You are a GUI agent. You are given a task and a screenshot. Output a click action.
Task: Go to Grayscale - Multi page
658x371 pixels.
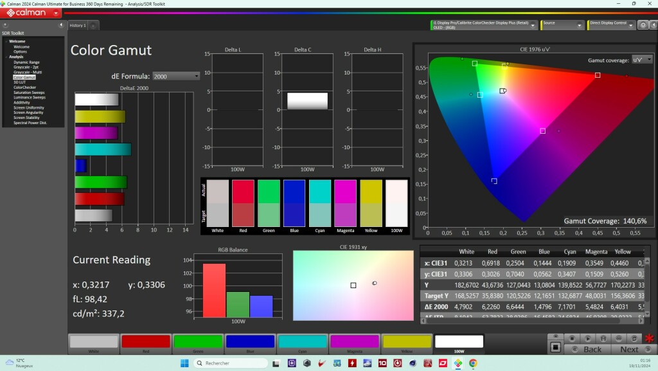(x=28, y=72)
